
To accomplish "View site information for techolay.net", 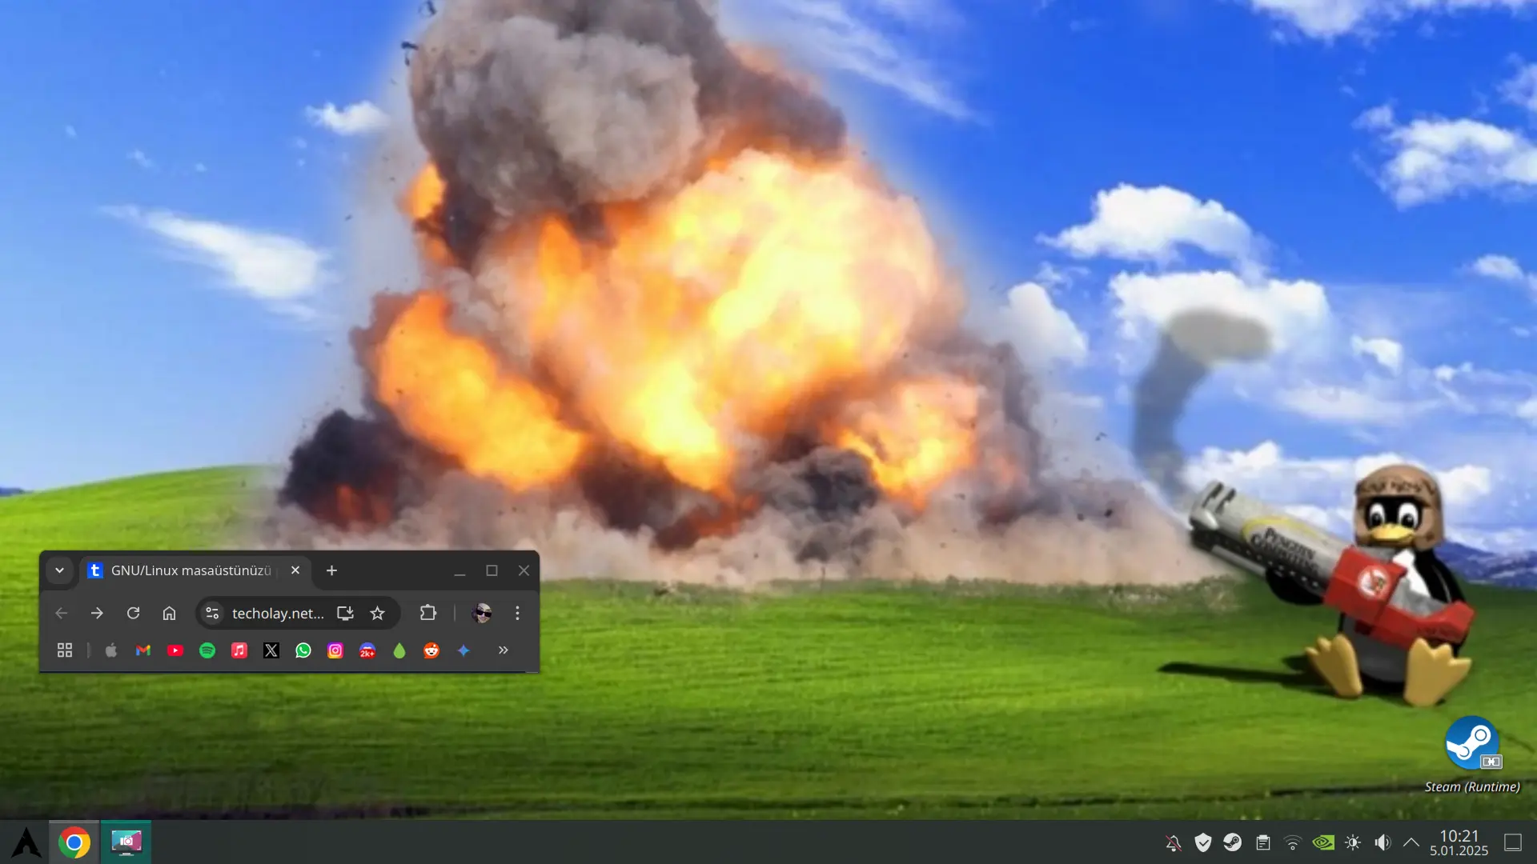I will tap(212, 613).
